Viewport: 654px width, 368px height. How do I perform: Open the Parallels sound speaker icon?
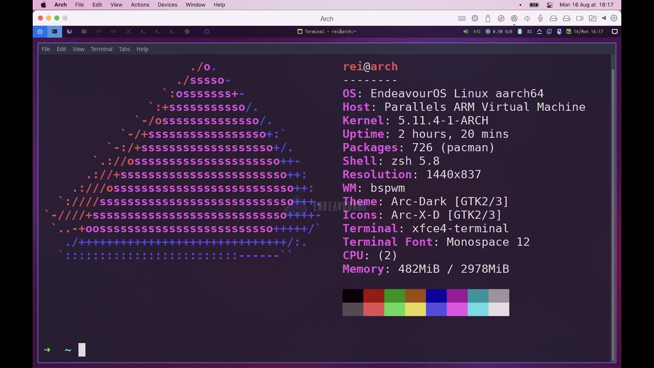527,18
